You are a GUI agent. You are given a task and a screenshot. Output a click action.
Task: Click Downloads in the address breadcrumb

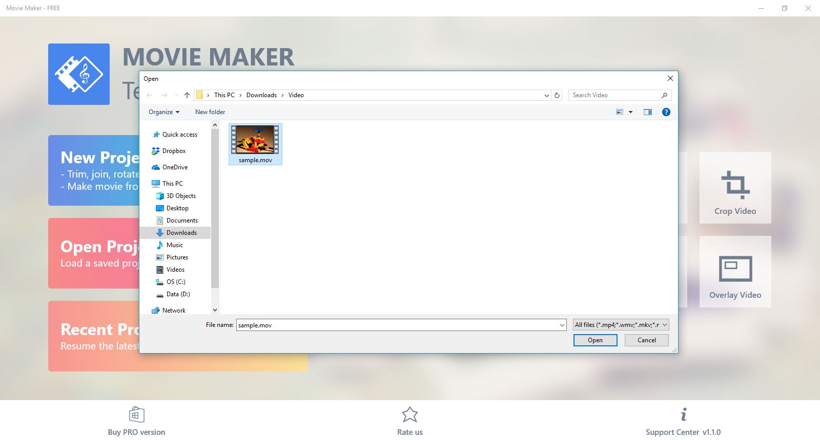pos(261,95)
